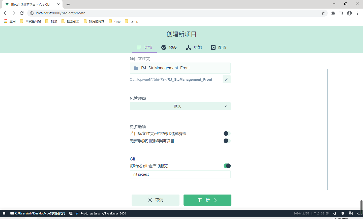
Task: Open a new browser tab
Action: [68, 4]
